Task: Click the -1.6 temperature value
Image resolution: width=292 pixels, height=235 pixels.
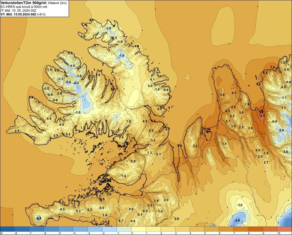Action: tap(79, 76)
